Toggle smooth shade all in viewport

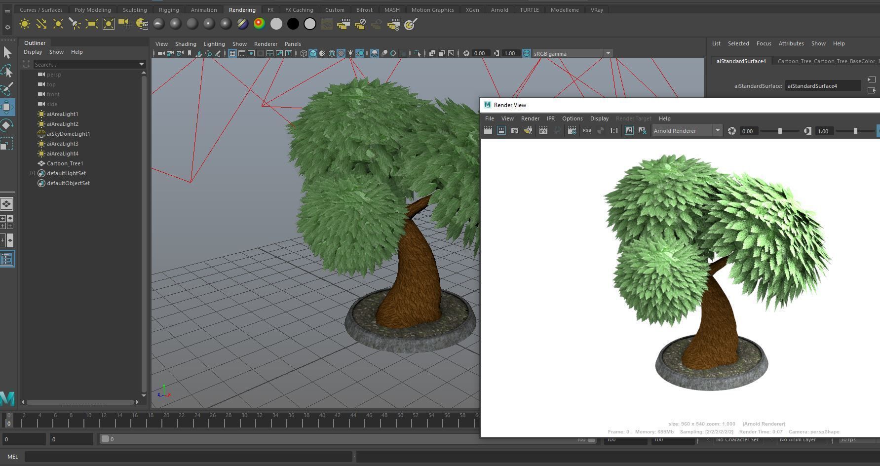313,53
